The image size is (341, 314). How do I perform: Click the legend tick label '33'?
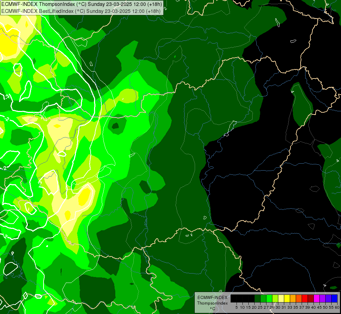290,307
